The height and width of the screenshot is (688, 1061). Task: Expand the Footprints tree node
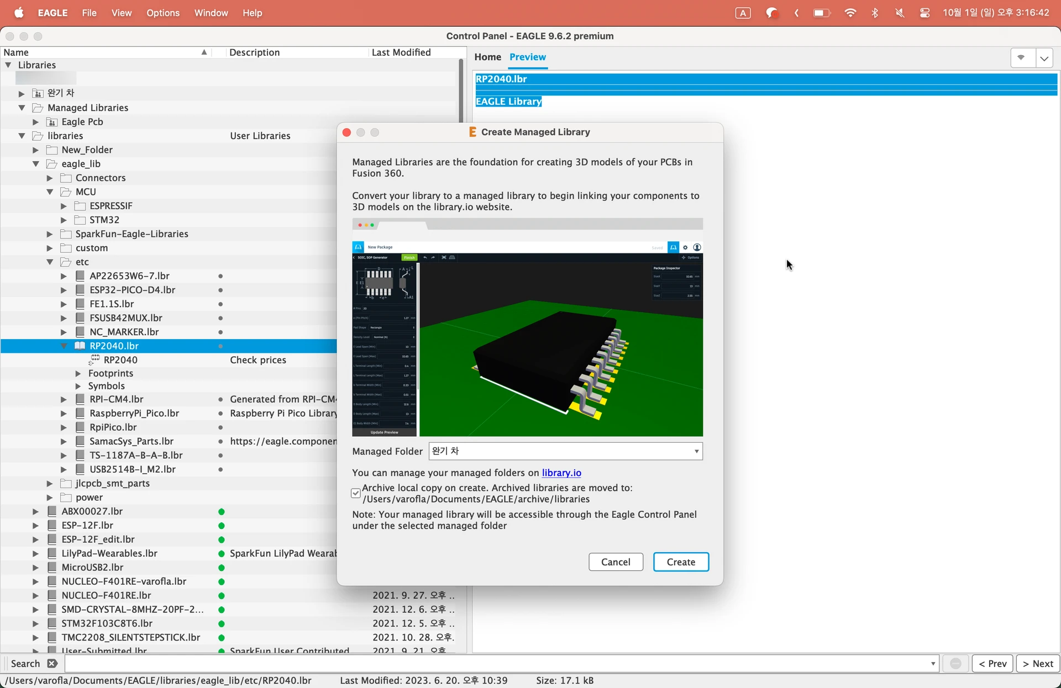point(78,373)
